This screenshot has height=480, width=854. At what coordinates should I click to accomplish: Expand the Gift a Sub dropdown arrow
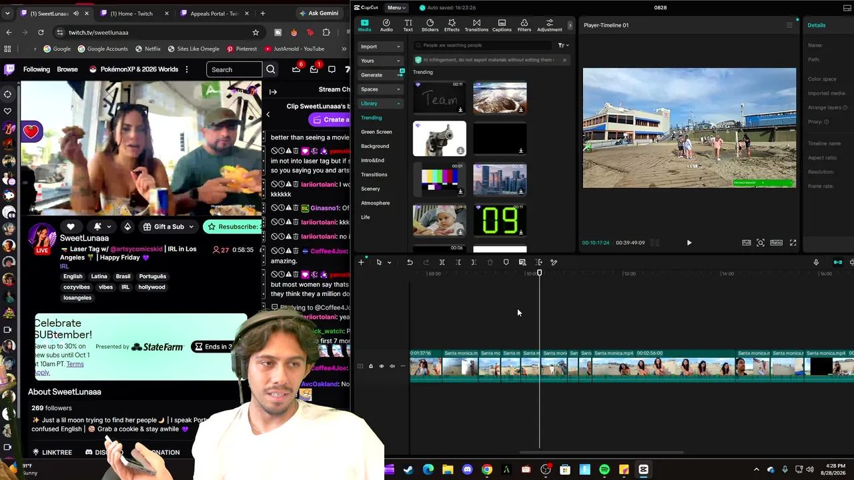point(191,227)
